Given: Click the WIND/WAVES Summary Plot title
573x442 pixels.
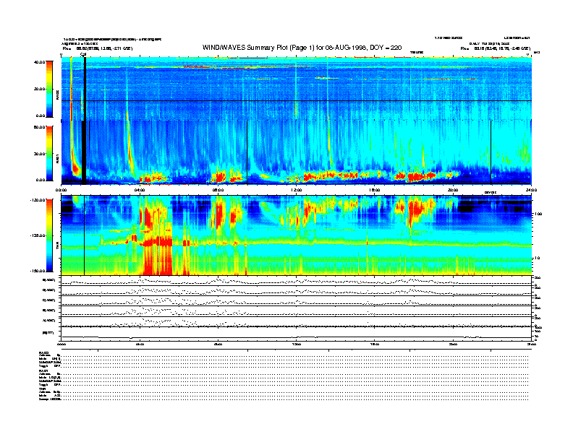Looking at the screenshot, I should (302, 48).
